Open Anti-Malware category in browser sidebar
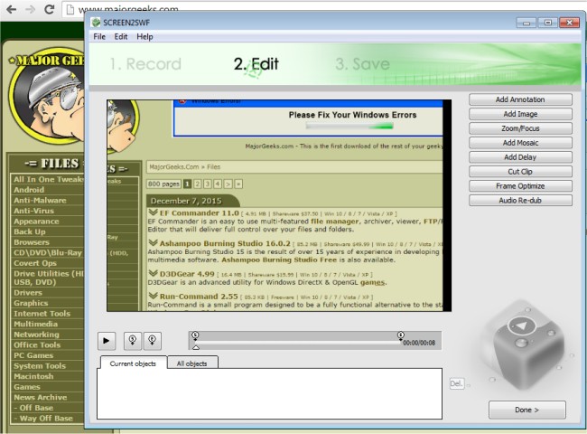Image resolution: width=587 pixels, height=434 pixels. [40, 200]
